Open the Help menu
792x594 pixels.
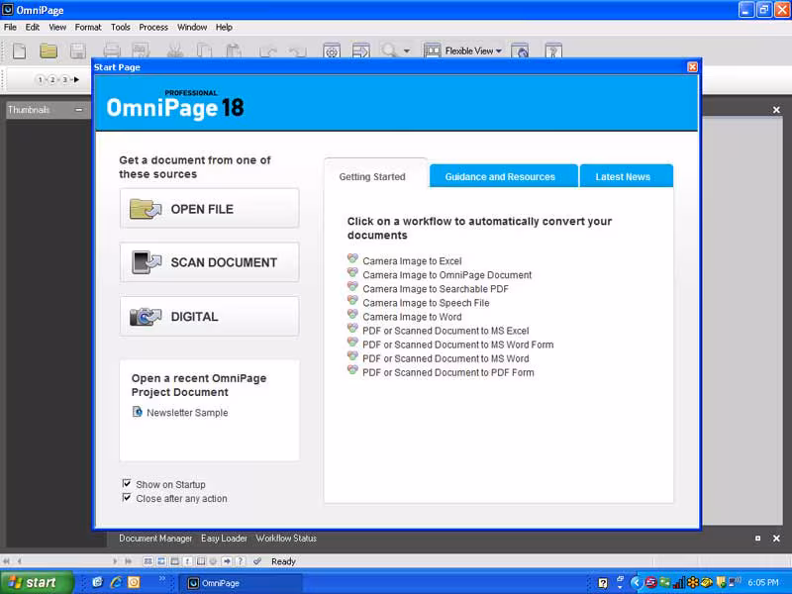(224, 28)
